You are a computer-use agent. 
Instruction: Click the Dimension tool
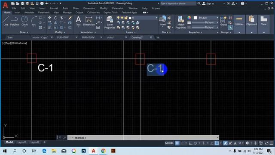(89, 21)
